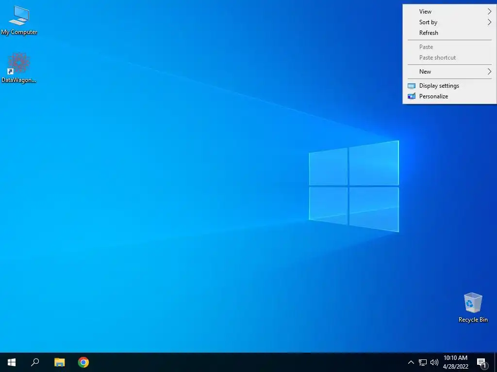The image size is (497, 372).
Task: Open the taskbar clock and date
Action: (455, 362)
